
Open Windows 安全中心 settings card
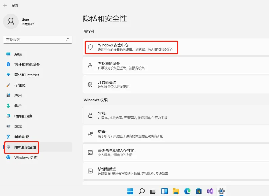click(x=176, y=47)
